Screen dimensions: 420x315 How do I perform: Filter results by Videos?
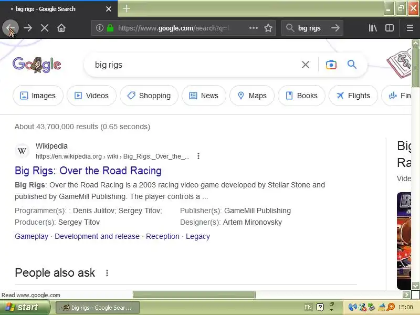(91, 96)
